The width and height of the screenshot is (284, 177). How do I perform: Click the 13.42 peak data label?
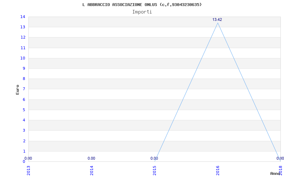tap(217, 20)
